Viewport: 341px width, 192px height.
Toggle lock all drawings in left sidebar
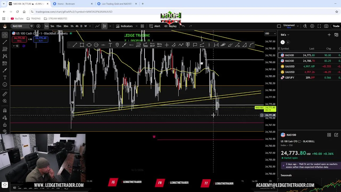click(x=5, y=125)
